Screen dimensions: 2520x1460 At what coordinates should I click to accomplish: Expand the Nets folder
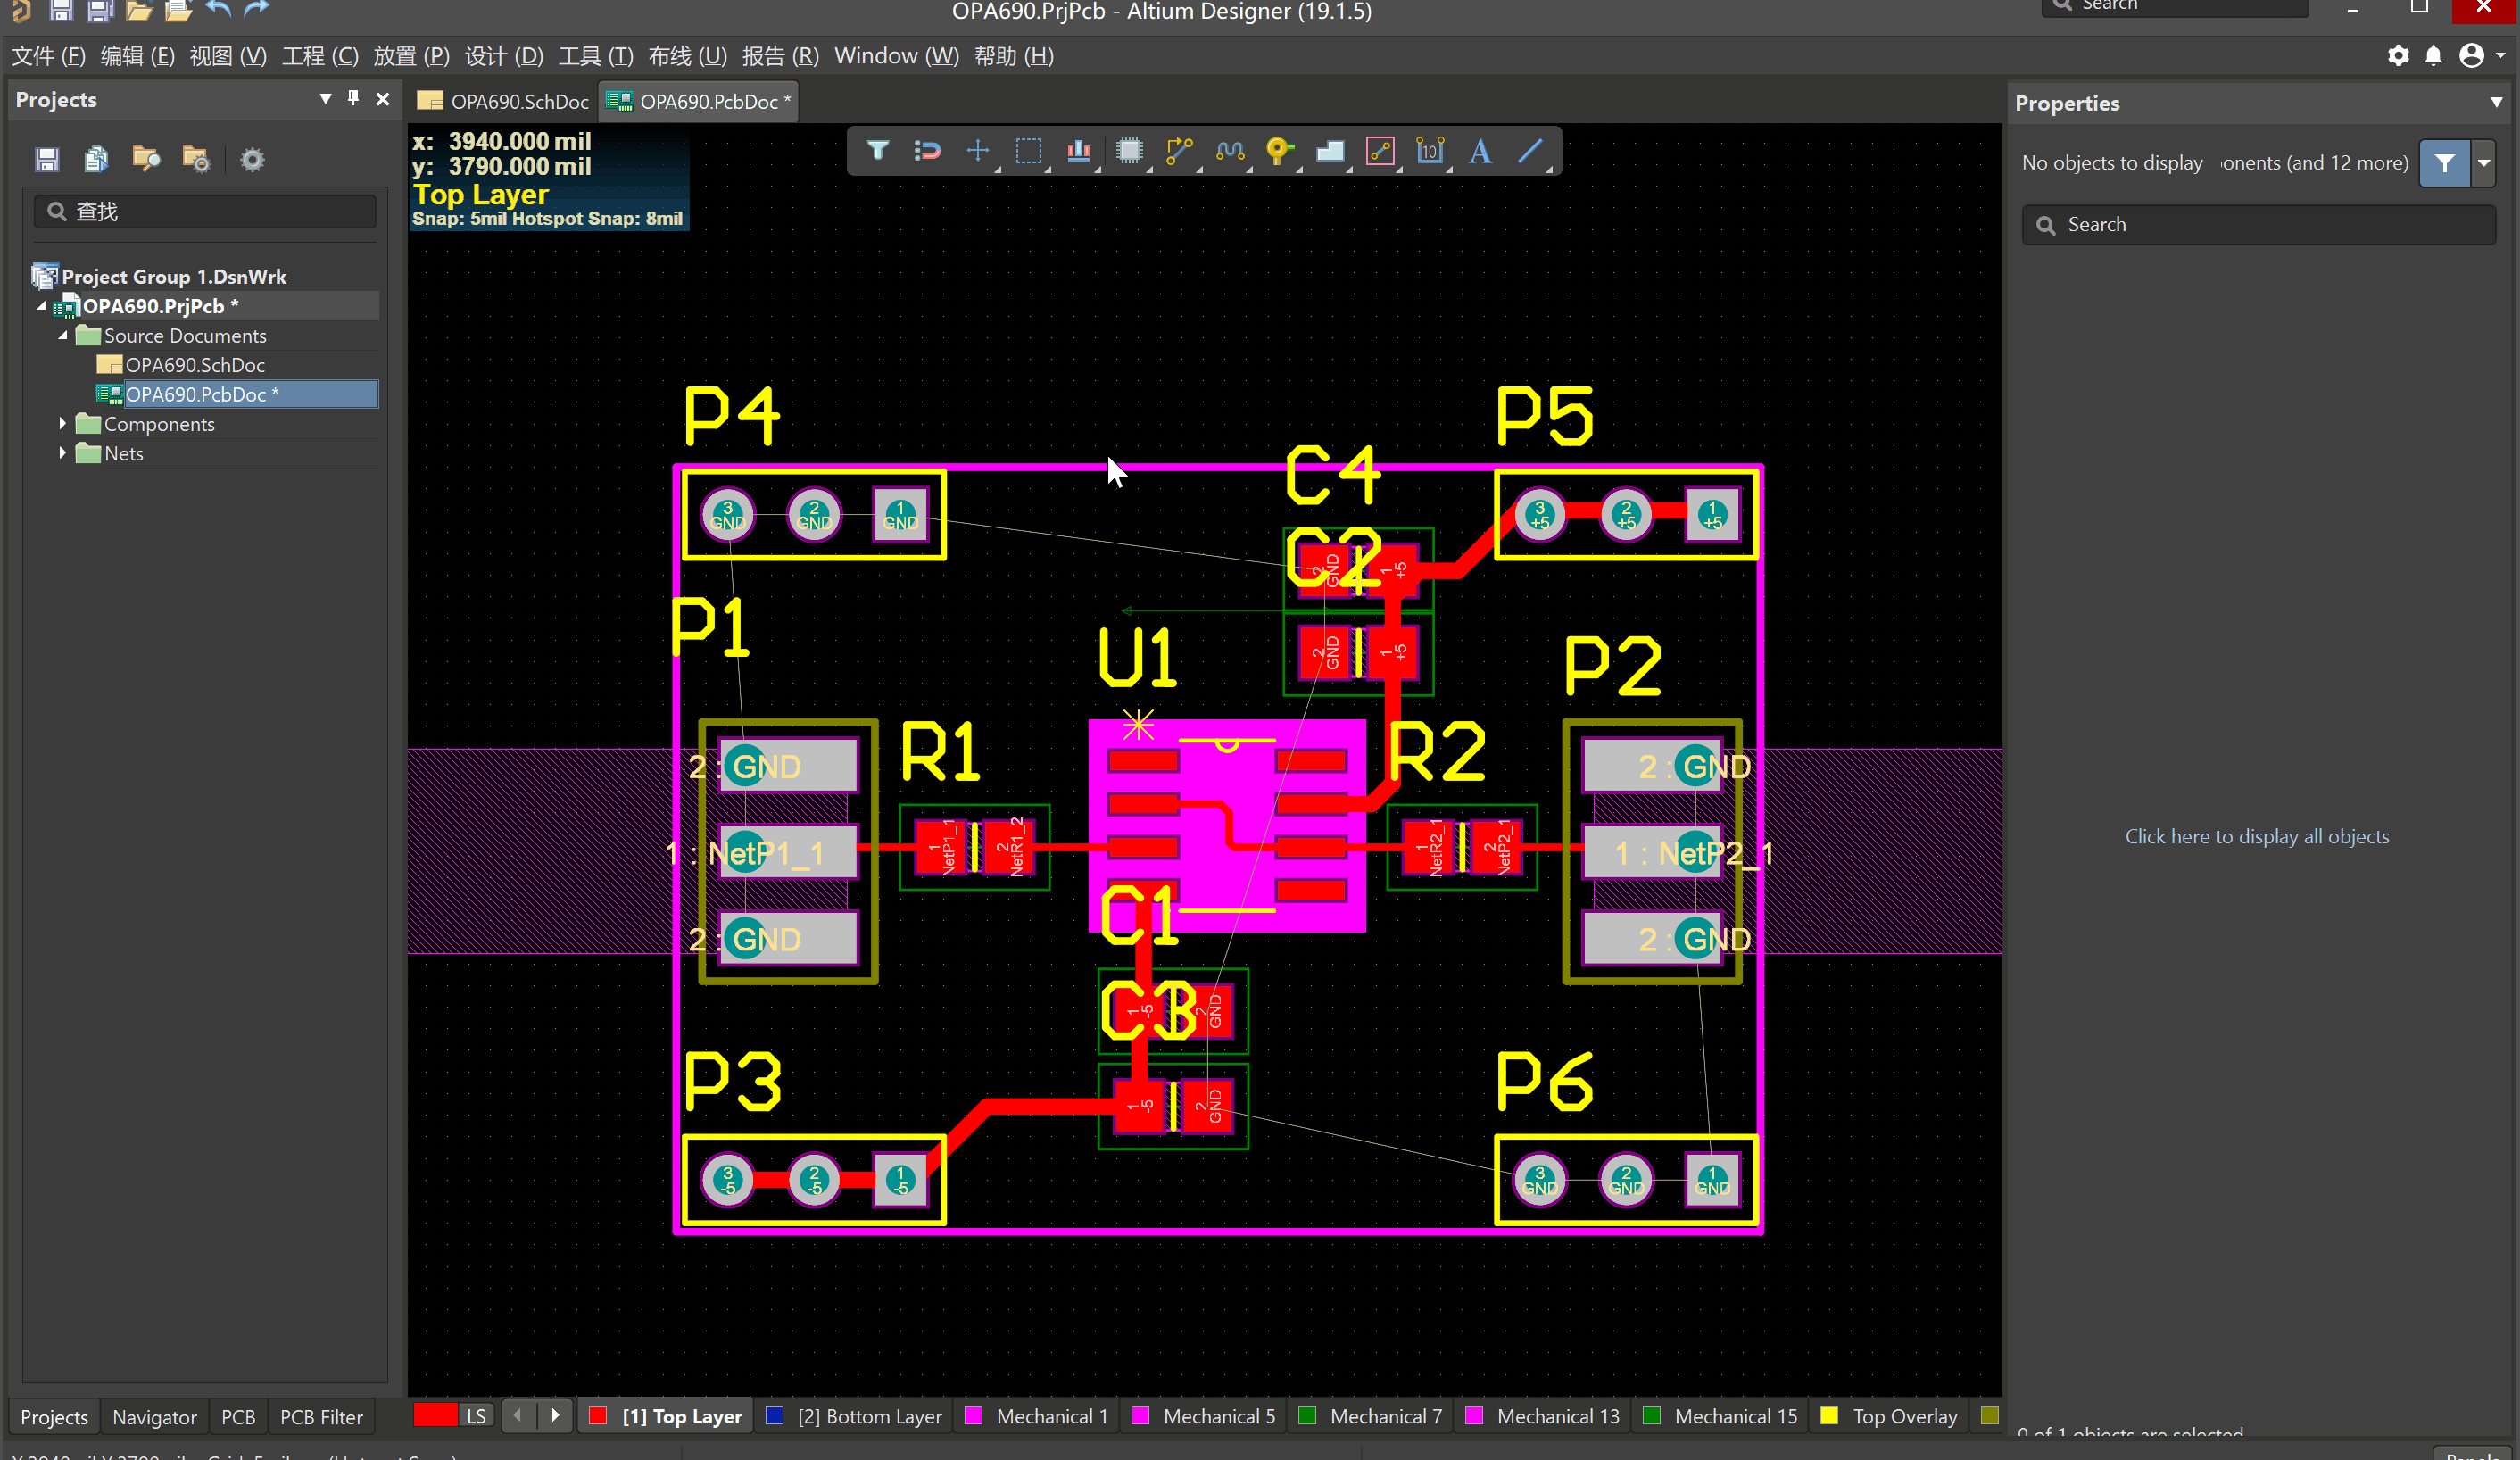63,453
